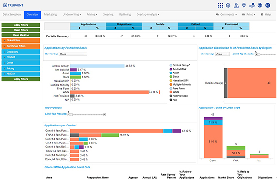
Task: Click the layers stack icon
Action: click(x=228, y=5)
